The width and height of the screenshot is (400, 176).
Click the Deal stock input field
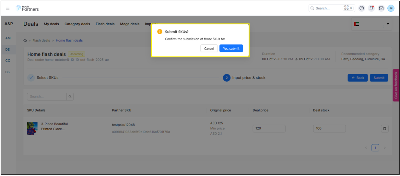click(329, 128)
